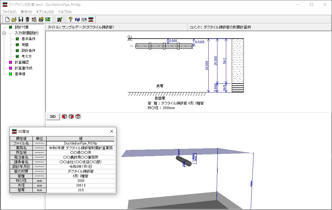Screen dimensions: 332x210
Task: Select the ○○県○○市 value cell
Action: coord(81,153)
